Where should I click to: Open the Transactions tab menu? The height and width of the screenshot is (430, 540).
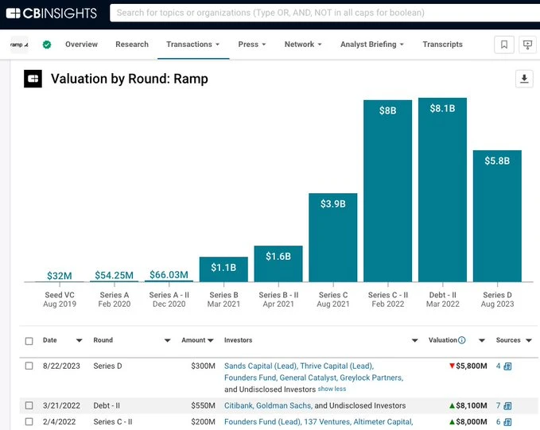(x=193, y=45)
